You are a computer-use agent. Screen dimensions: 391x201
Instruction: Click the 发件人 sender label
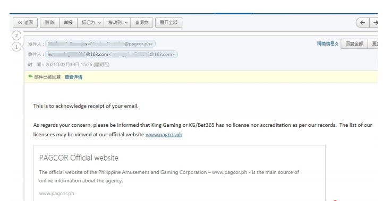click(x=36, y=44)
